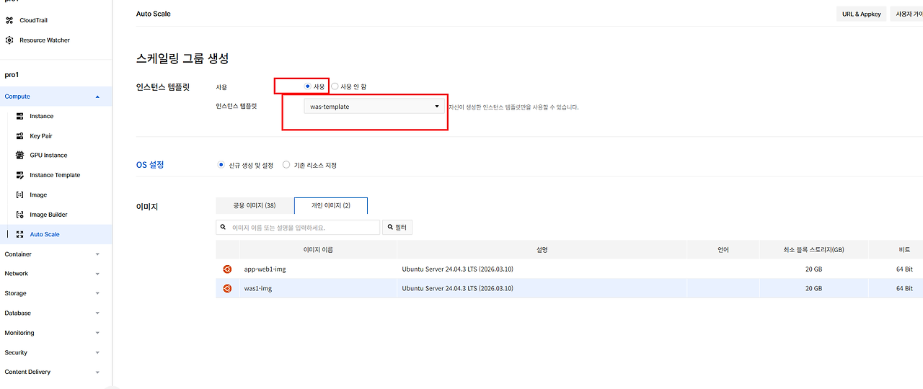Open the was-template dropdown
The image size is (923, 389).
[374, 107]
